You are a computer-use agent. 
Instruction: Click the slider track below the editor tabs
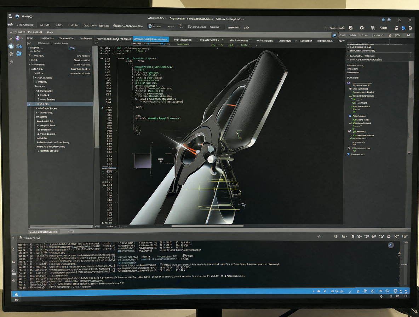pyautogui.click(x=155, y=44)
